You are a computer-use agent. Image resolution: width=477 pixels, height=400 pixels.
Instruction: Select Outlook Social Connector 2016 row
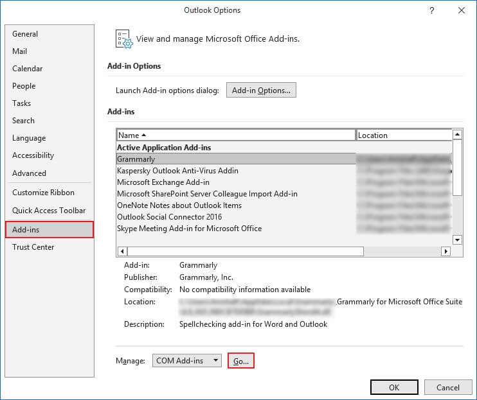click(284, 217)
